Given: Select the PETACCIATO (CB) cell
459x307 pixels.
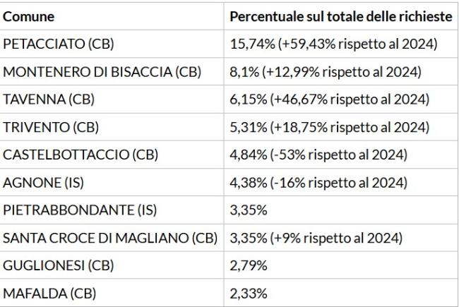Looking at the screenshot, I should coord(59,44).
